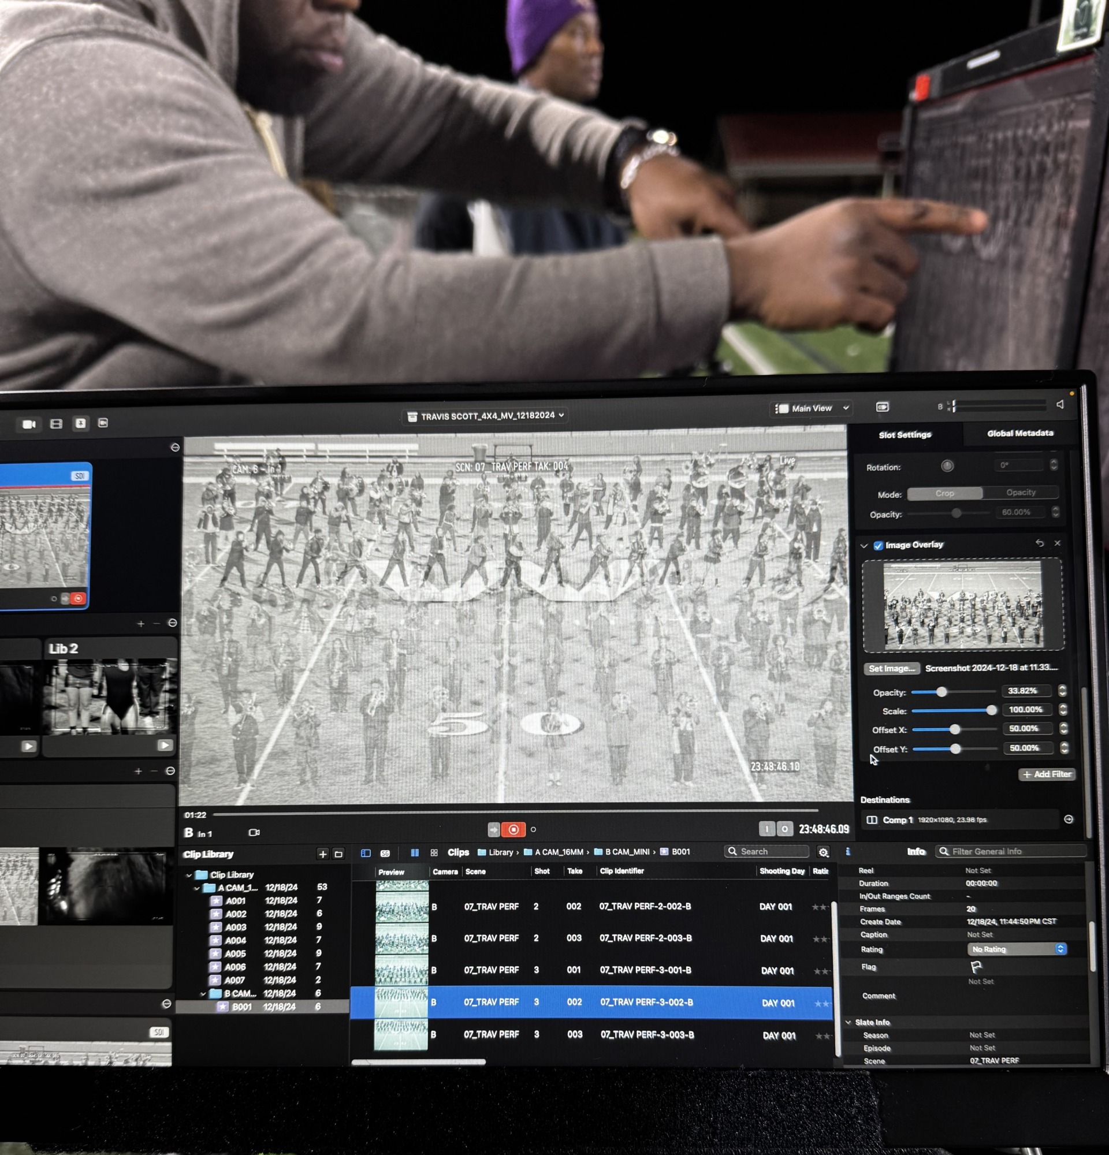Click the filmstrip icon in top toolbar
The image size is (1109, 1155).
click(x=56, y=424)
